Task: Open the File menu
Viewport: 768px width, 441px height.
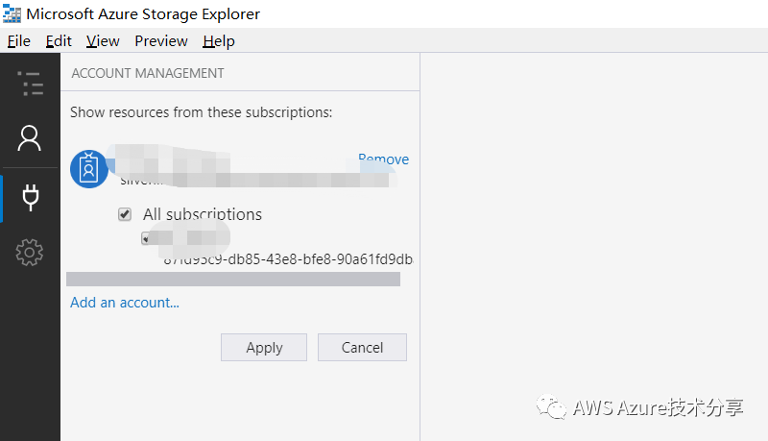Action: point(19,41)
